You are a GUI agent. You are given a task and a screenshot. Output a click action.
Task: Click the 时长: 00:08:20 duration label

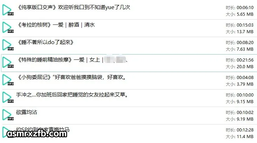tap(240, 43)
